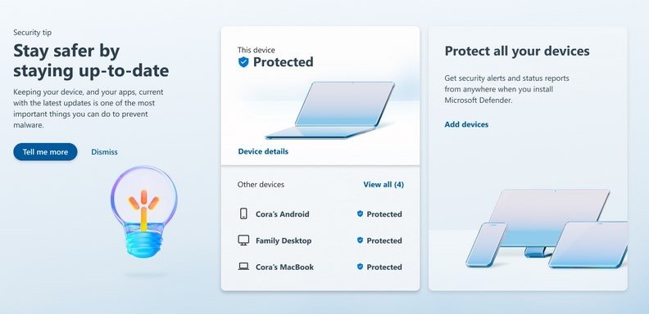649x314 pixels.
Task: Click the laptop illustration in This device card
Action: pyautogui.click(x=330, y=110)
